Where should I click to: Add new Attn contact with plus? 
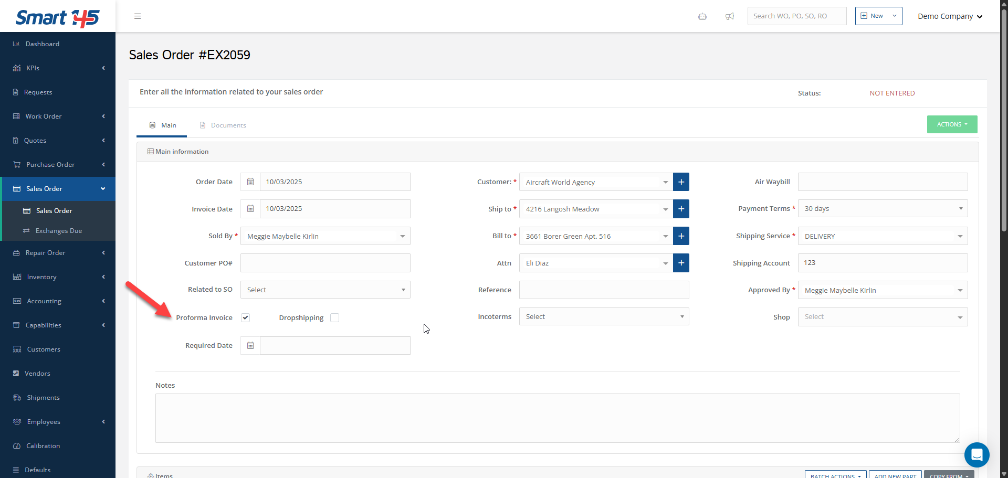pyautogui.click(x=681, y=263)
